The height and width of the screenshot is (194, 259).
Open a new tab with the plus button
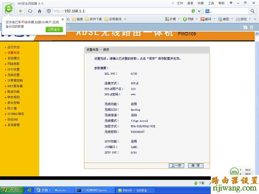click(x=68, y=27)
